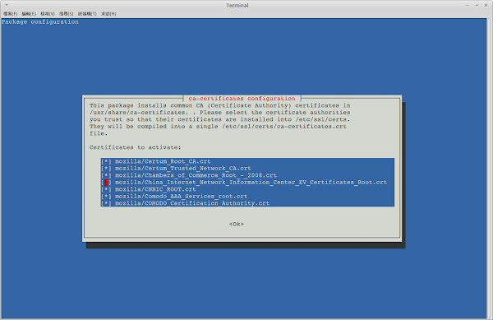493x320 pixels.
Task: Open the View (V) menu
Action: 48,14
